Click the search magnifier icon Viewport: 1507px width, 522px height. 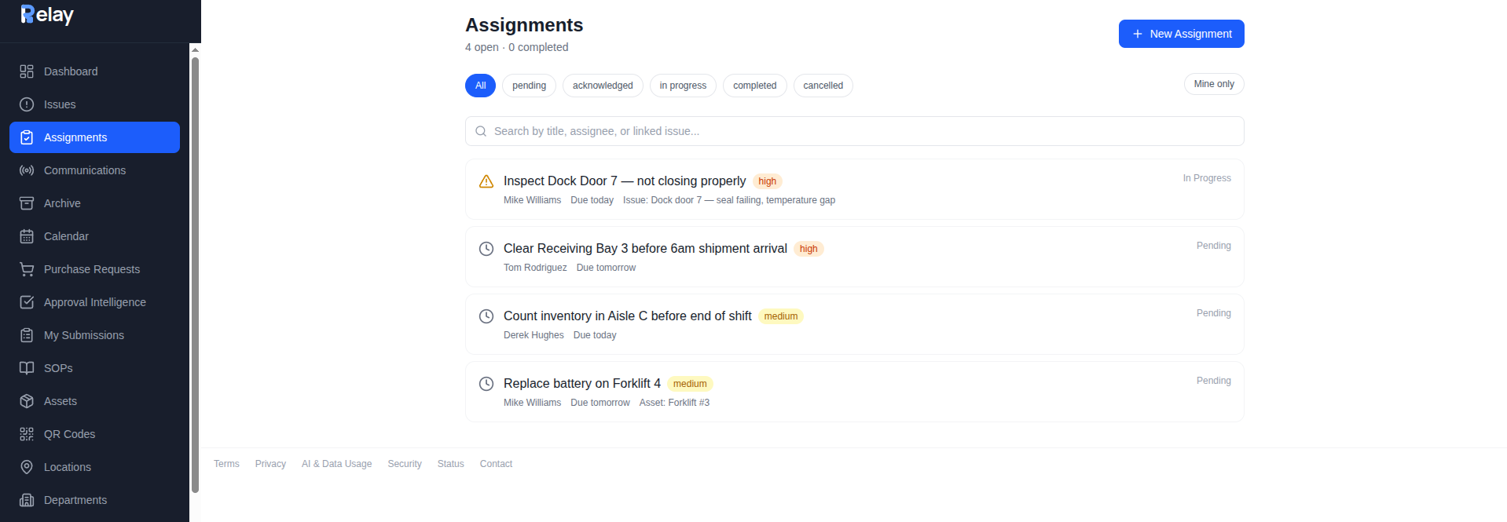[481, 131]
